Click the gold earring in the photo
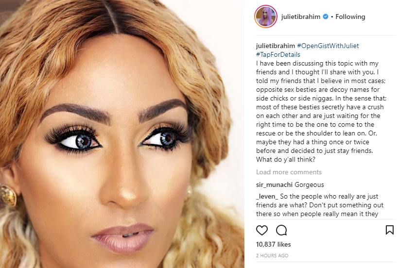The image size is (398, 268). click(x=8, y=196)
